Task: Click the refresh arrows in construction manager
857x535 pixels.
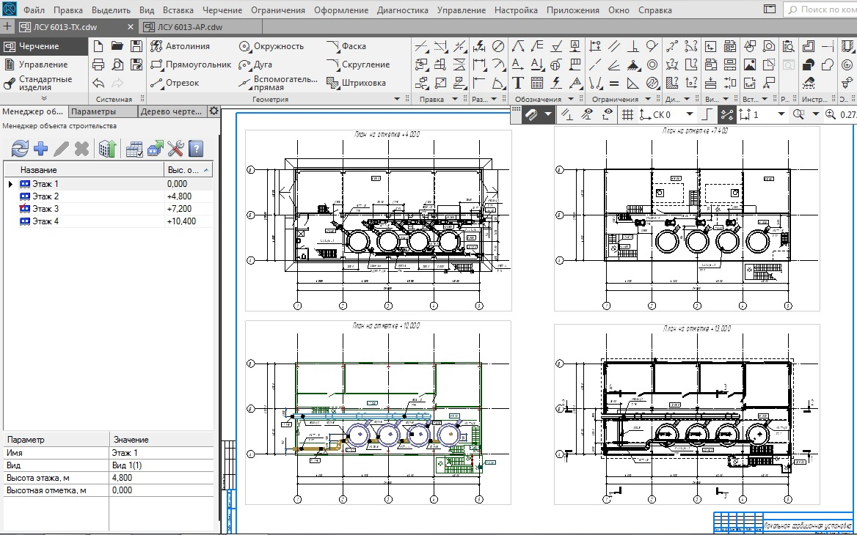Action: (20, 149)
